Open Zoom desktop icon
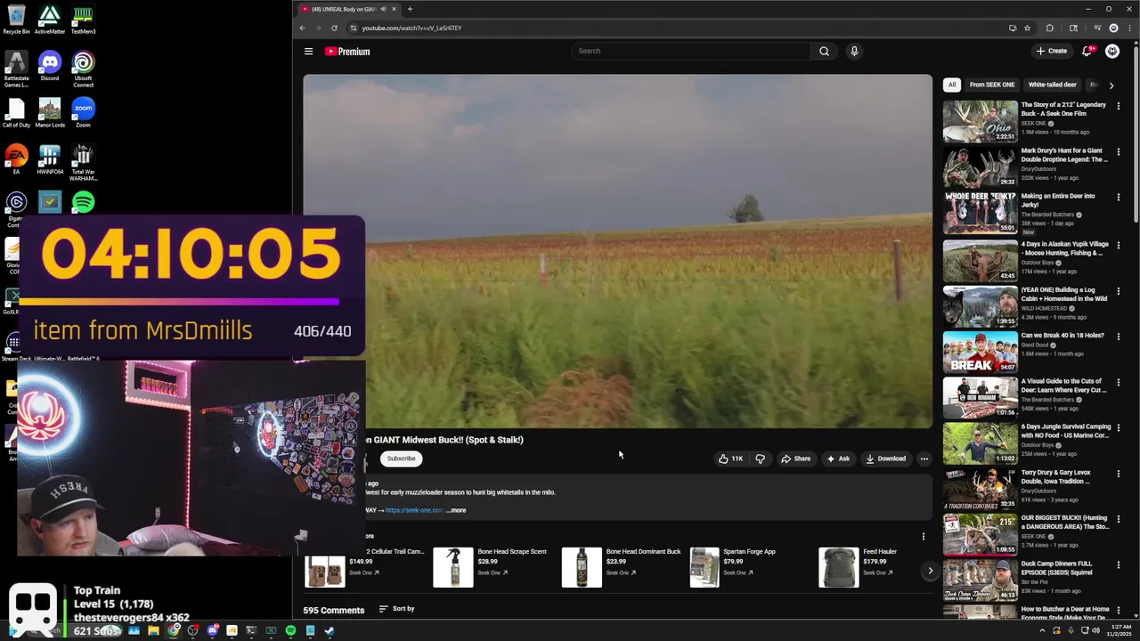The width and height of the screenshot is (1140, 641). [x=83, y=113]
